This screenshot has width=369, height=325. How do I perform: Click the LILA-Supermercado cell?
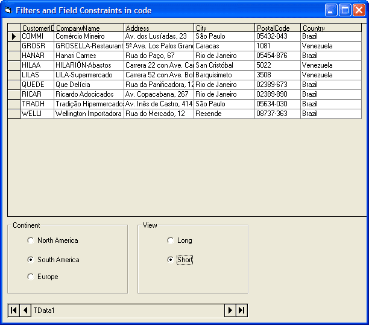coord(89,76)
